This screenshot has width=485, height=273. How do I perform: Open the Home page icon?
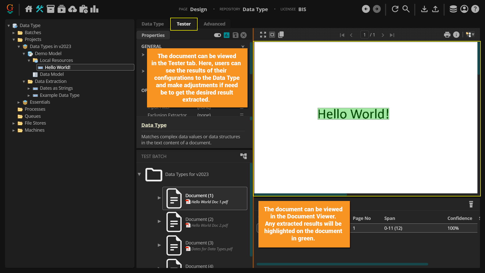29,9
